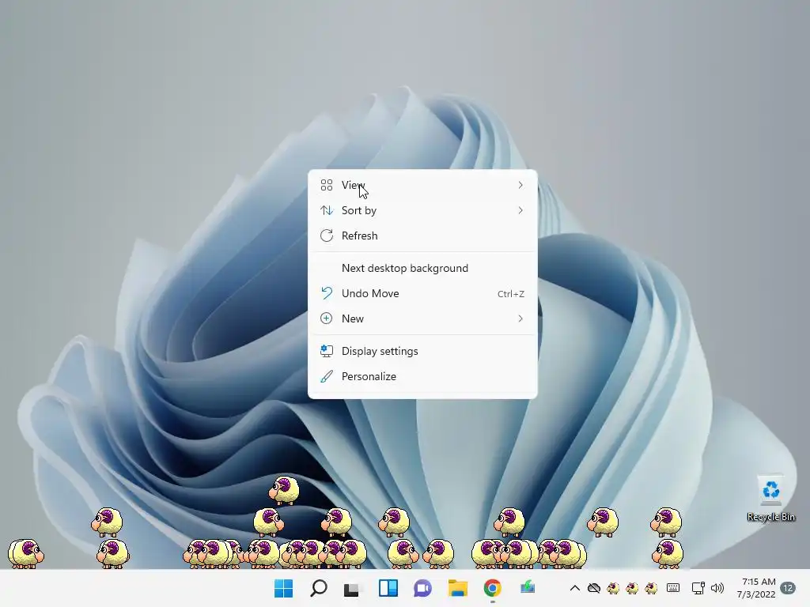The height and width of the screenshot is (607, 810).
Task: Launch the Chat app from taskbar
Action: click(422, 588)
